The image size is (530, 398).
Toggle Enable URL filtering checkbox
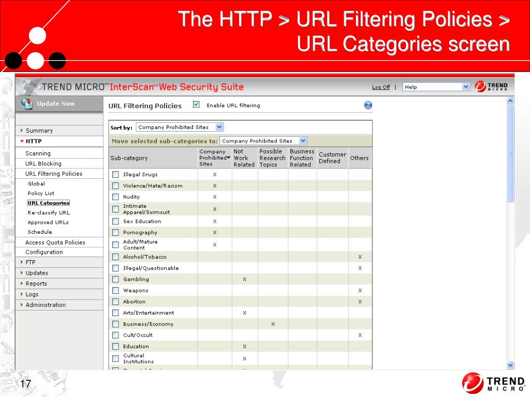pos(196,105)
